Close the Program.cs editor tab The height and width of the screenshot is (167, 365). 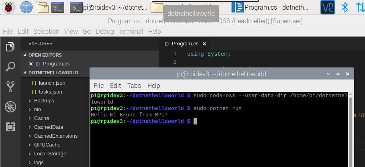(x=204, y=44)
